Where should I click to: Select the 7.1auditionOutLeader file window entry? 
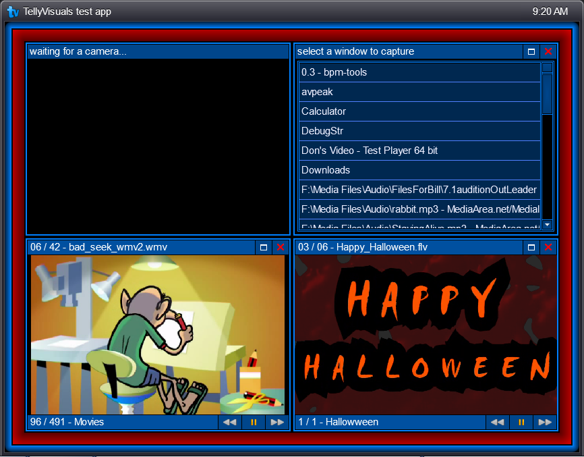coord(419,190)
